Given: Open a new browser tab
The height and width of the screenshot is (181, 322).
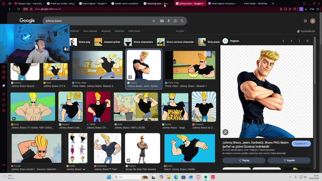Looking at the screenshot, I should click(x=273, y=4).
